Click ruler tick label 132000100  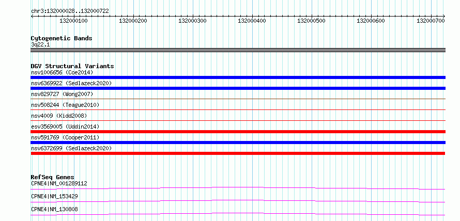coord(73,21)
